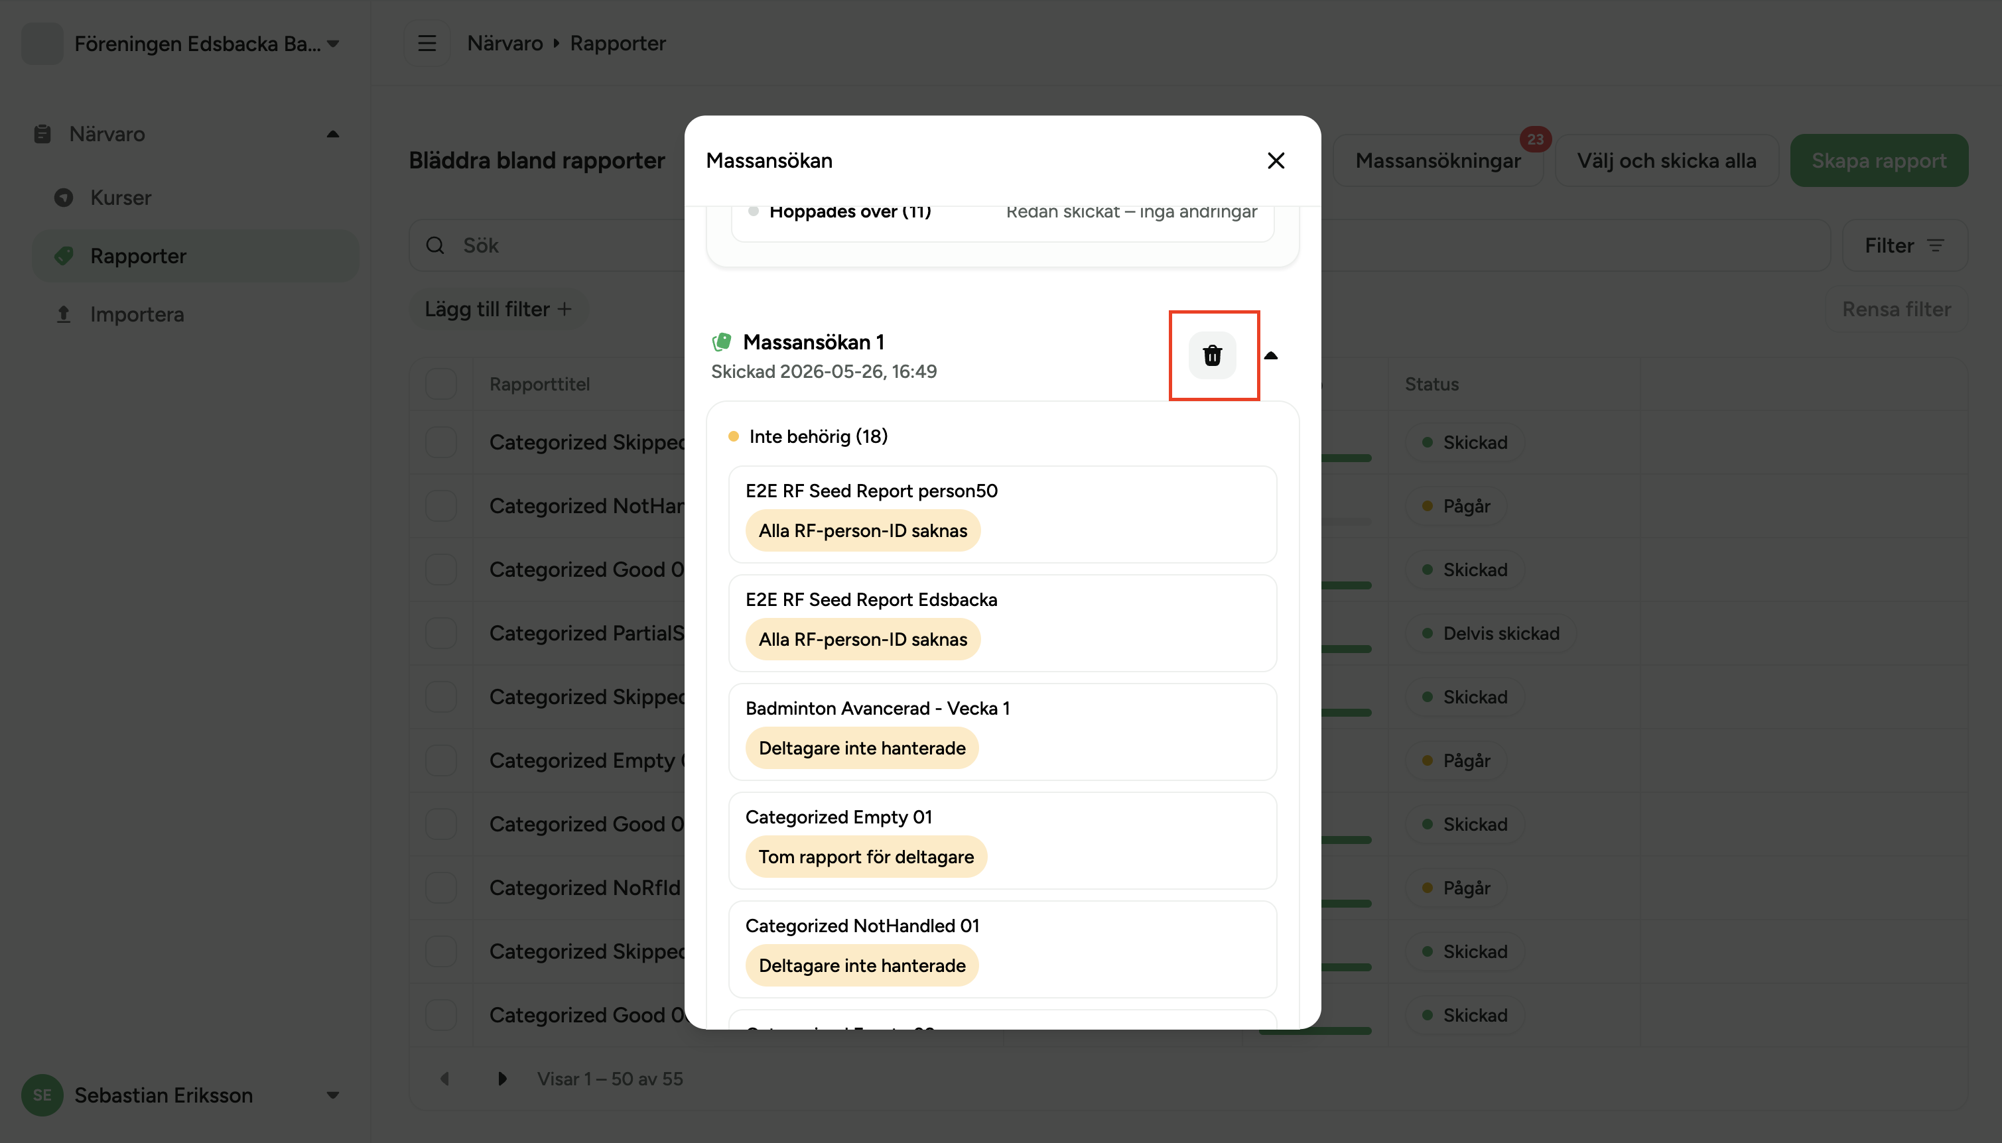Go to previous page arrow
2002x1143 pixels.
click(444, 1079)
